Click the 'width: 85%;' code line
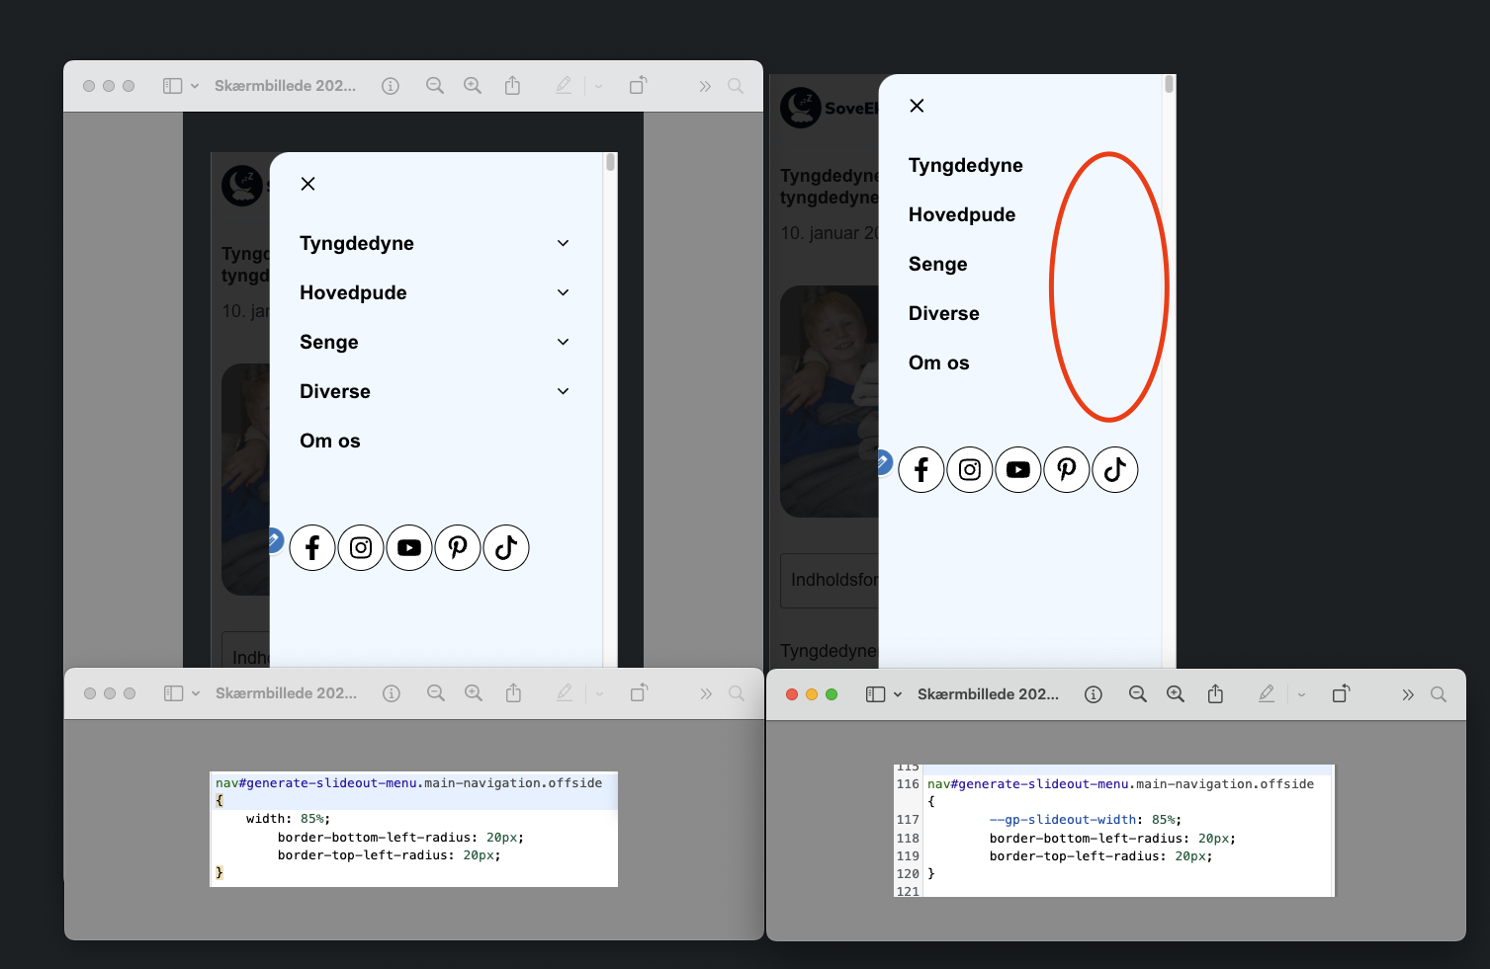1490x969 pixels. pos(288,819)
